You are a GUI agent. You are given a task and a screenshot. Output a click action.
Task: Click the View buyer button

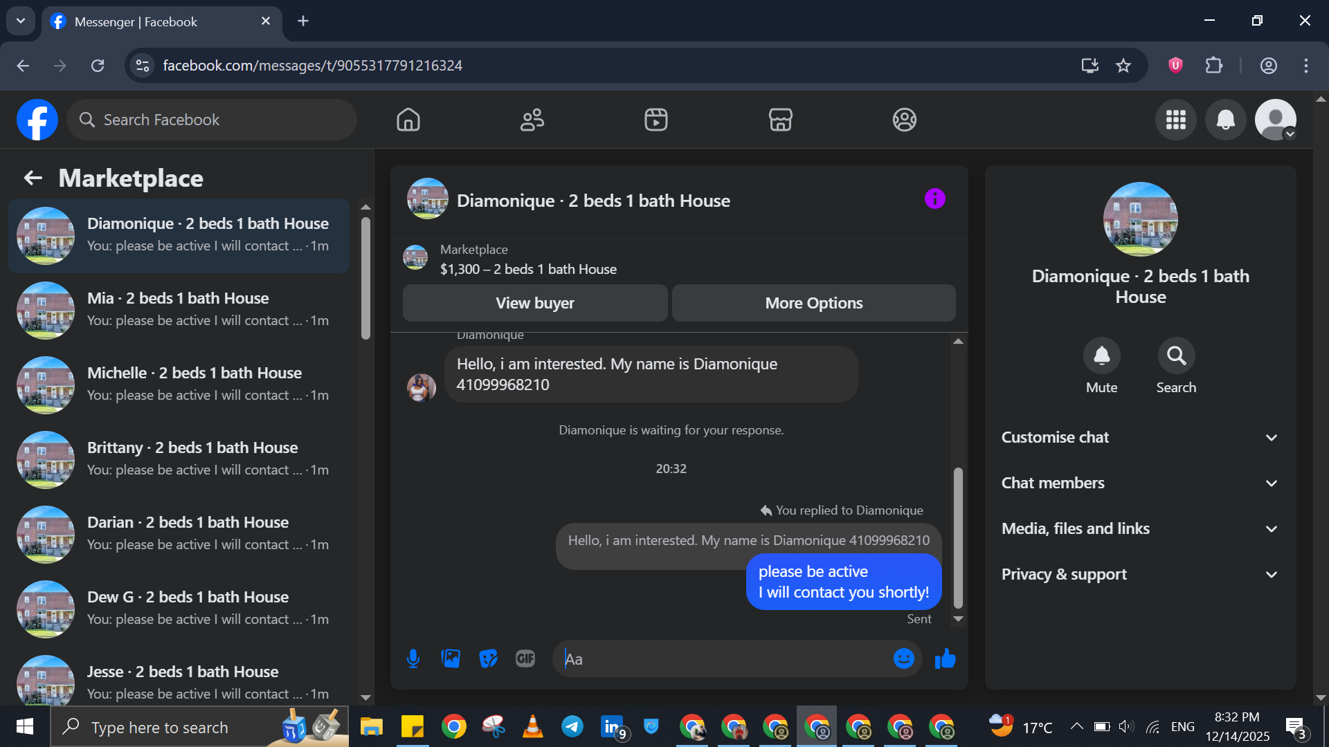[534, 303]
